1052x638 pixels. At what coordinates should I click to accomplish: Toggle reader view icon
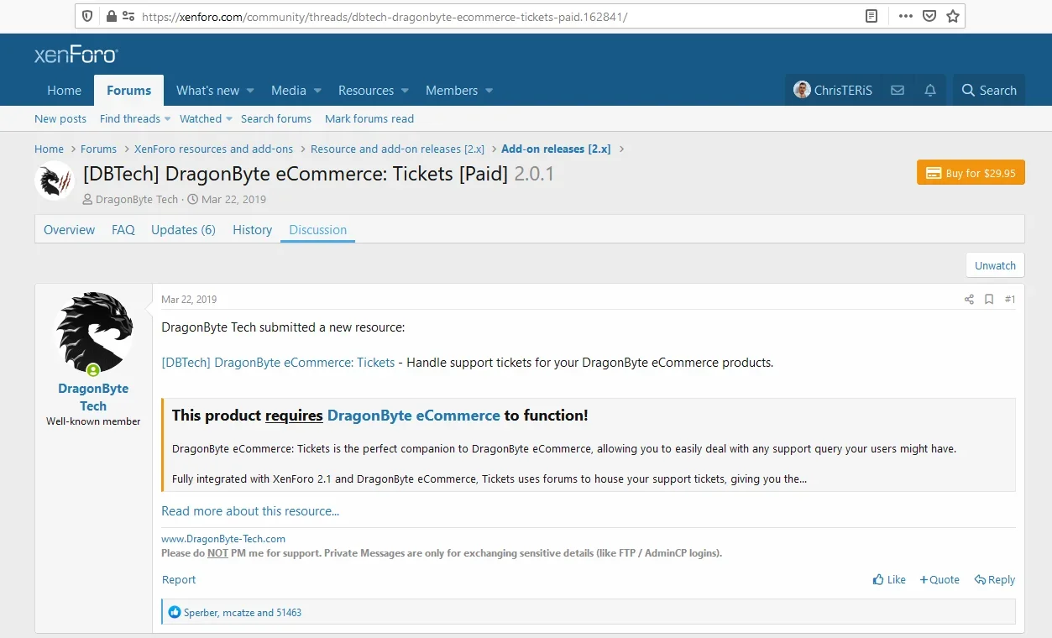(871, 16)
